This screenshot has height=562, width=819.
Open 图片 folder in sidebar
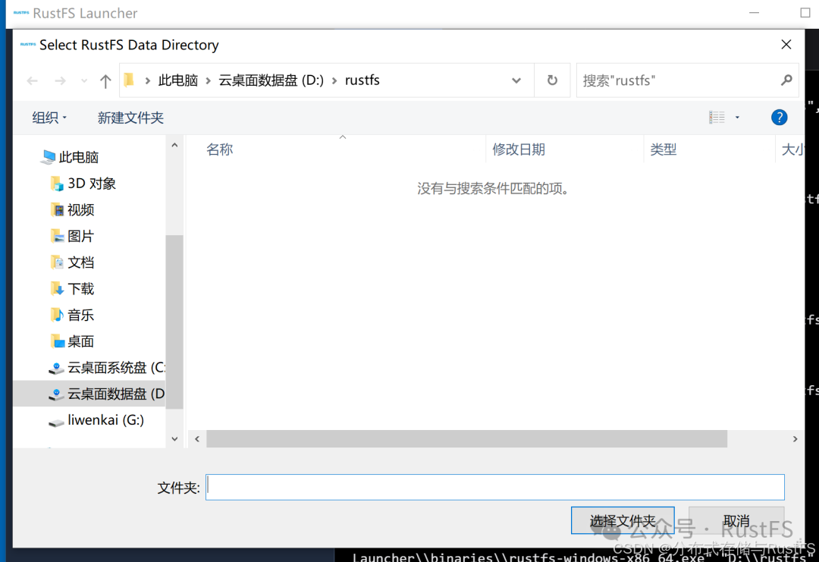coord(81,236)
